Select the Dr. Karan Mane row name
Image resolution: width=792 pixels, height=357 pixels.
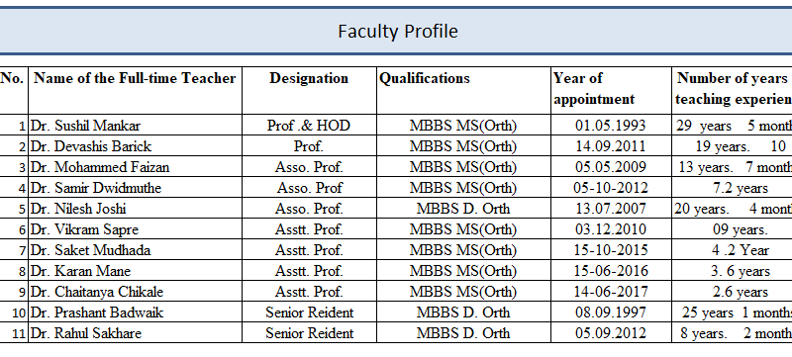point(135,271)
